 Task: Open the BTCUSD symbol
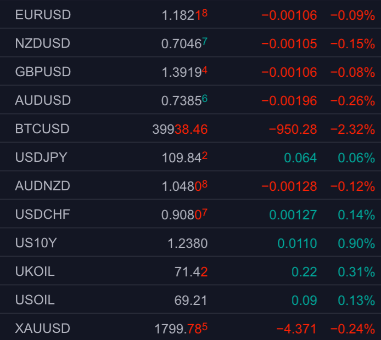click(x=42, y=129)
